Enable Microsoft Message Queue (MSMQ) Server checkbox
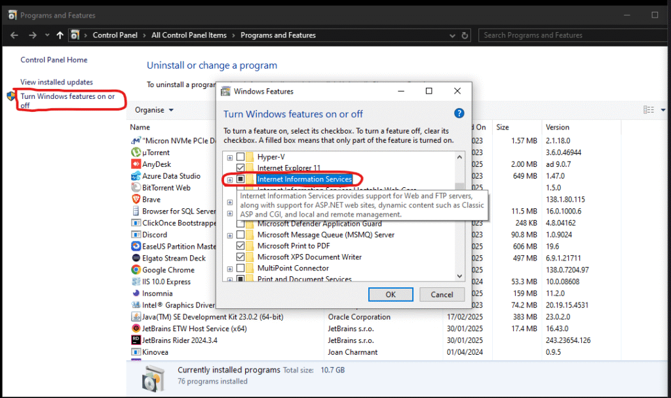The image size is (671, 398). [x=240, y=235]
